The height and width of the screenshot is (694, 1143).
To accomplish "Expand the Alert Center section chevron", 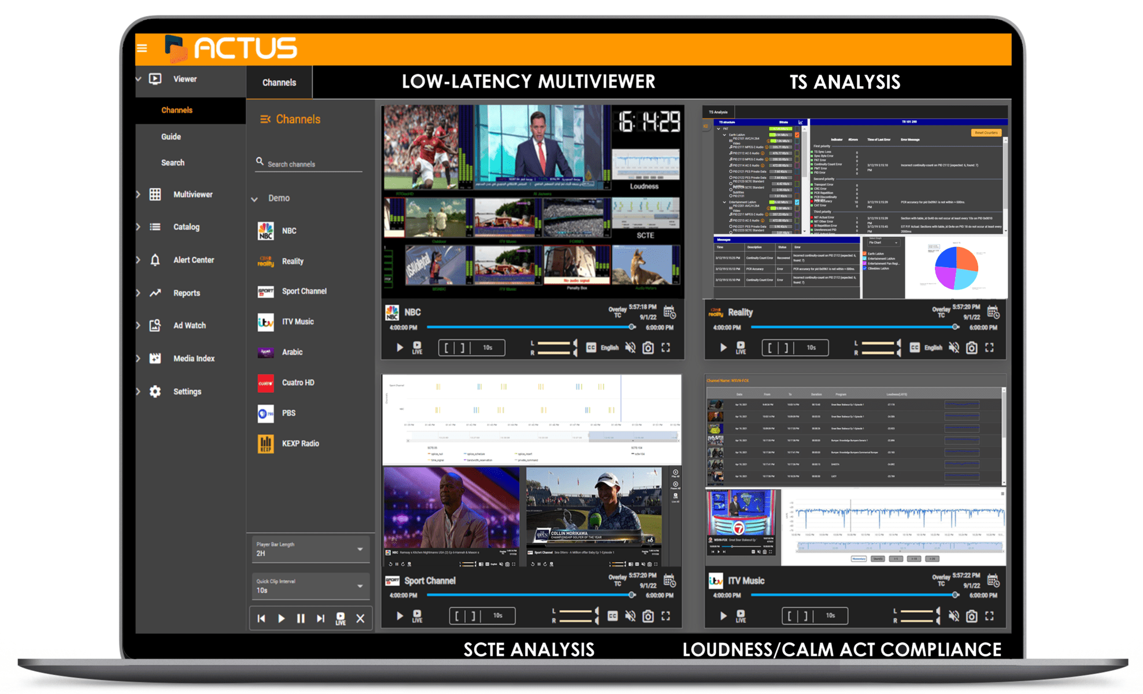I will 139,260.
